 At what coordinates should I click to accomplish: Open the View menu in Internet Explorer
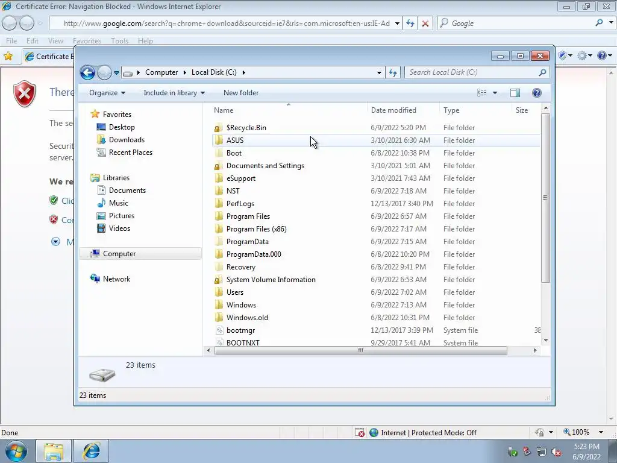(x=55, y=41)
